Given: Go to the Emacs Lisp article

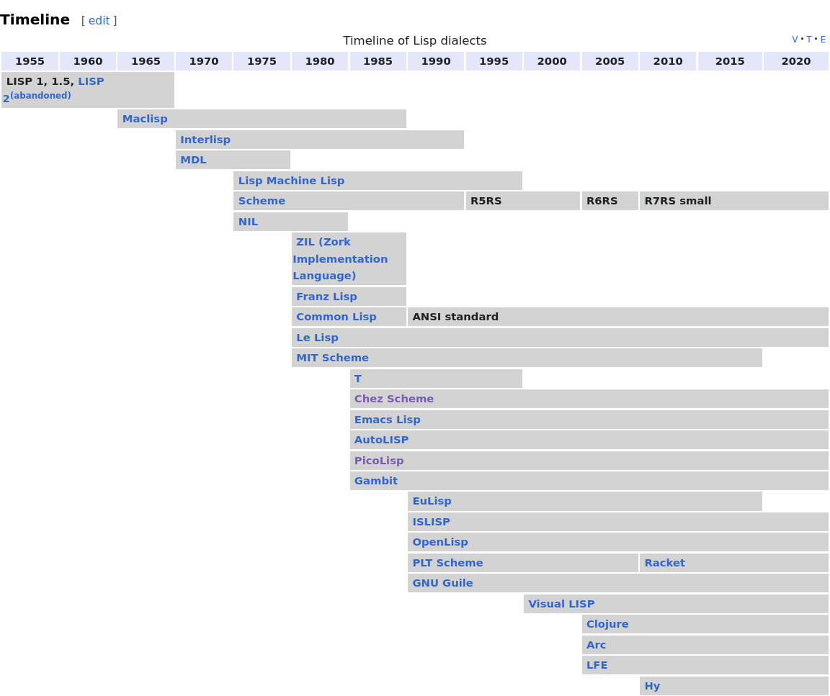Looking at the screenshot, I should [x=387, y=420].
